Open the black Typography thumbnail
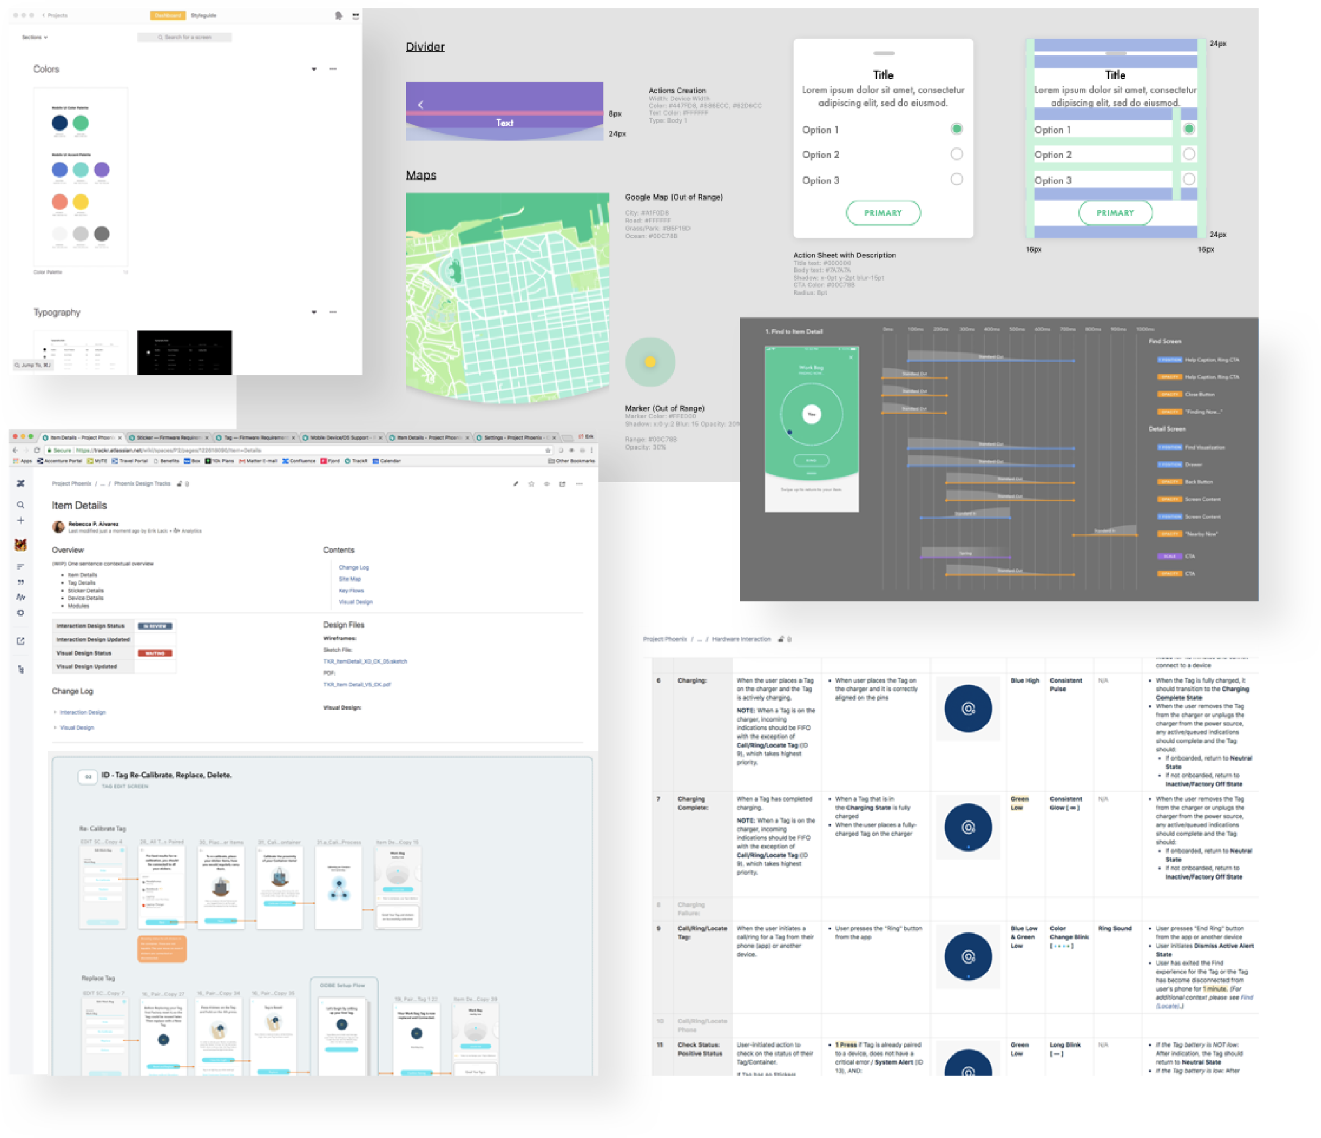The image size is (1321, 1138). 185,352
